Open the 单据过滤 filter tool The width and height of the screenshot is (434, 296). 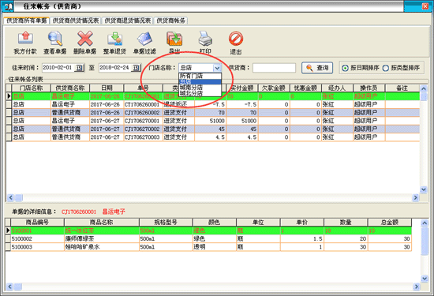click(x=144, y=38)
